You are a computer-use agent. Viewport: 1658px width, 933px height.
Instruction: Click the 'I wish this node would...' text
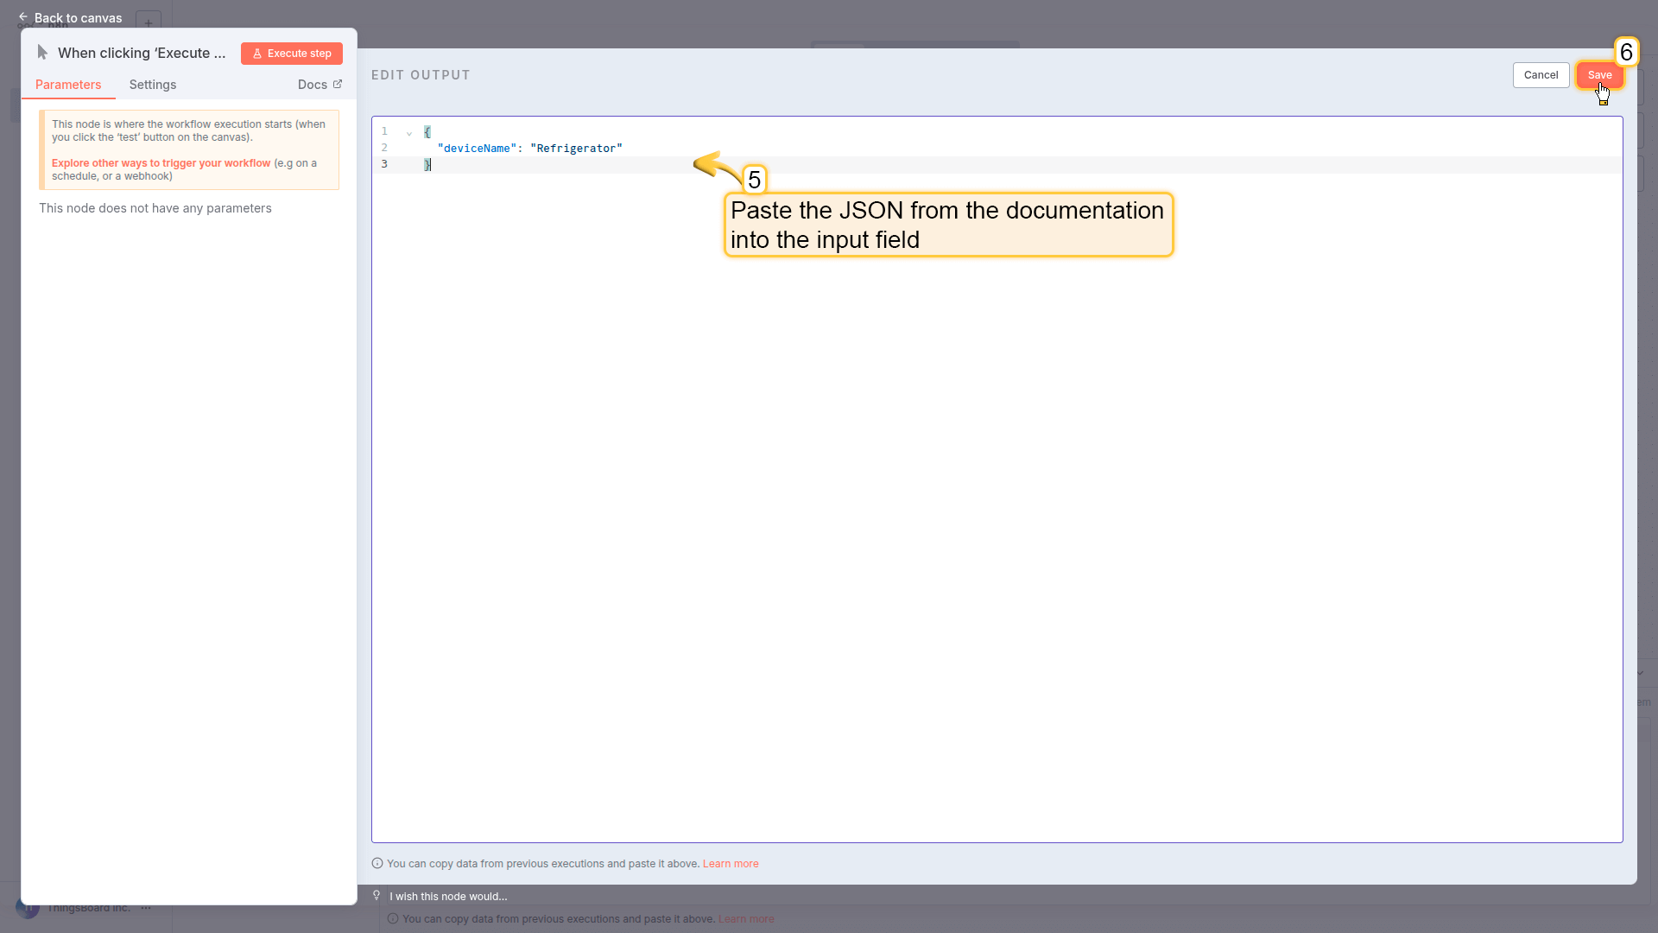coord(448,897)
